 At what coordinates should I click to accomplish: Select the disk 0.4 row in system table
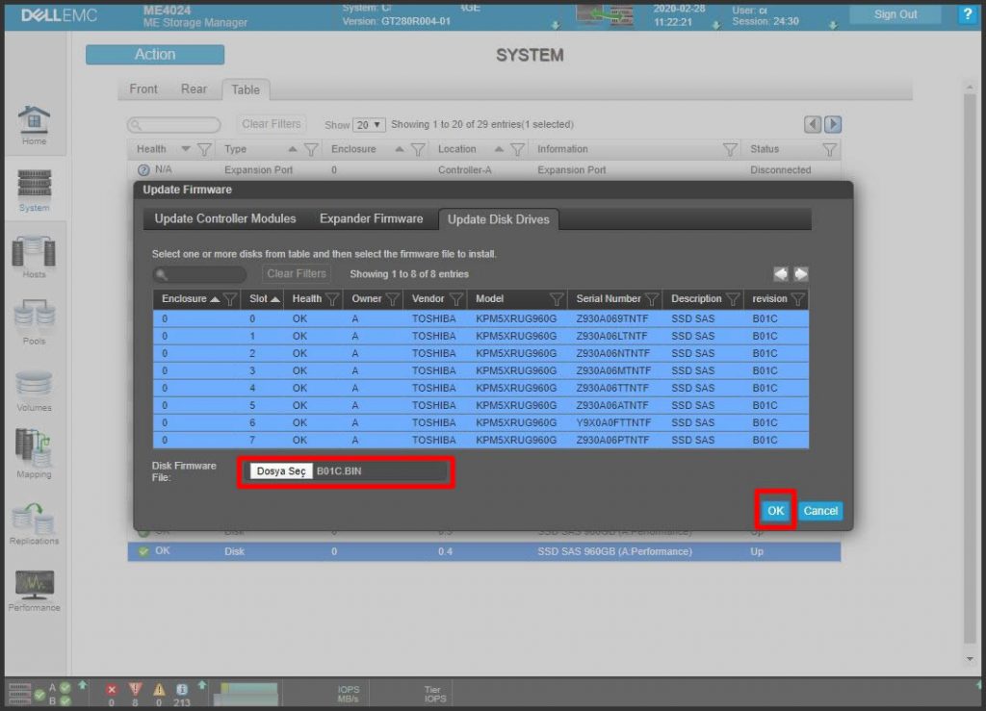484,551
